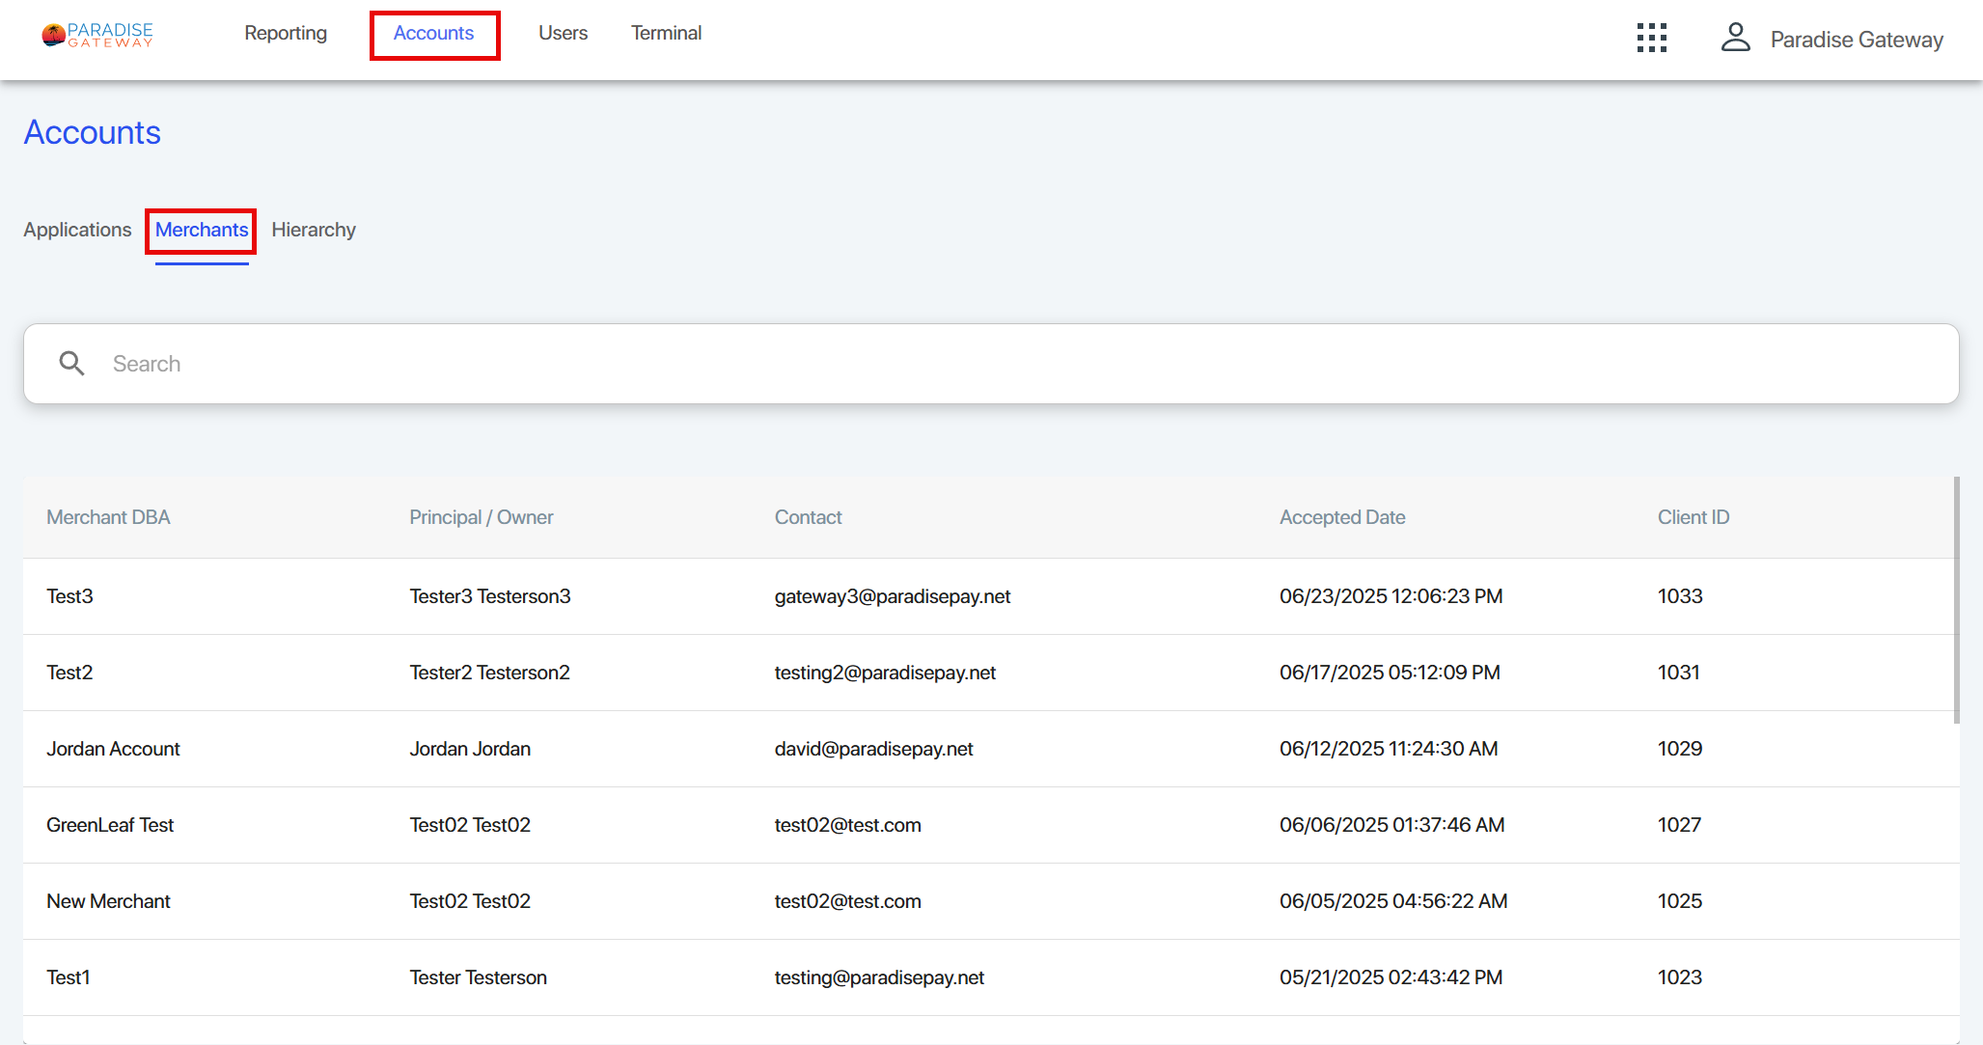Viewport: 1983px width, 1045px height.
Task: Click accepted date 06/06/2025 01:37:46 AM
Action: [x=1392, y=825]
